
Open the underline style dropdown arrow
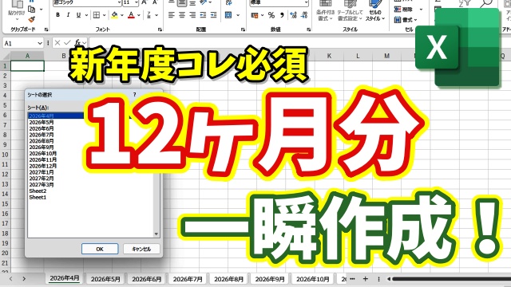(86, 15)
